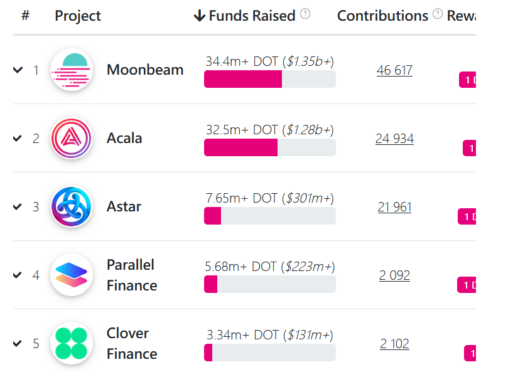Click the Astar project logo

tap(71, 206)
